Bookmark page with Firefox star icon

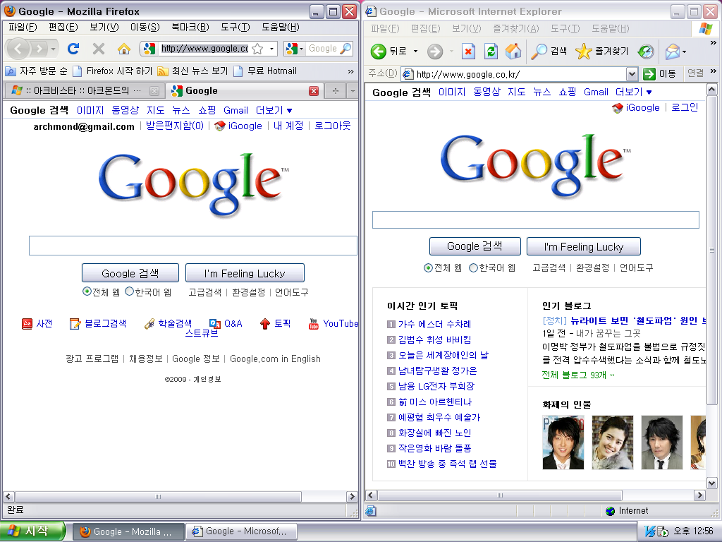[258, 49]
